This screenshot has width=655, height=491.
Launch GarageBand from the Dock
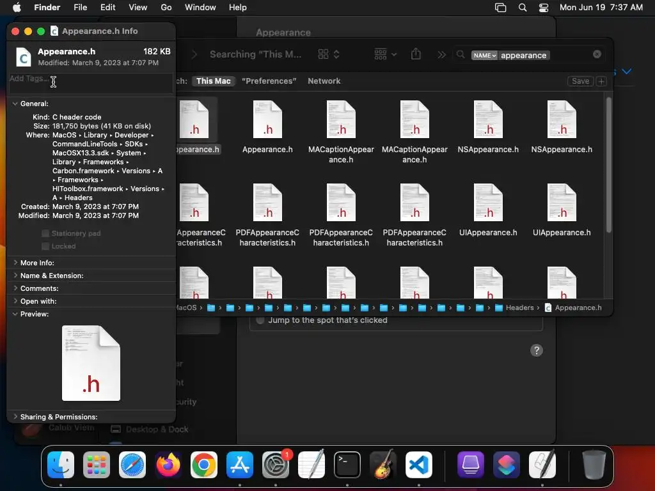coord(383,465)
